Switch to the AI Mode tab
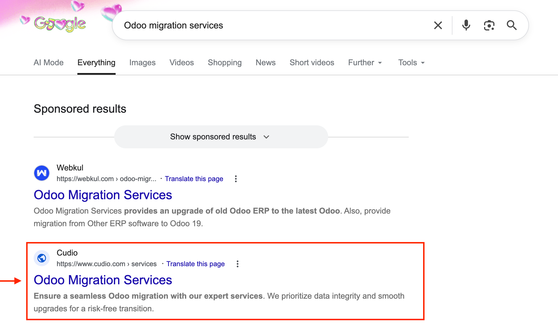Image resolution: width=558 pixels, height=330 pixels. (49, 63)
